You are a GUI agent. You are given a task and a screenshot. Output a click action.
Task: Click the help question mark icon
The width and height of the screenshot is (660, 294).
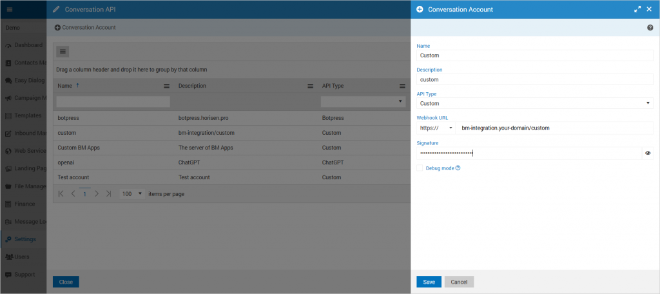(650, 28)
